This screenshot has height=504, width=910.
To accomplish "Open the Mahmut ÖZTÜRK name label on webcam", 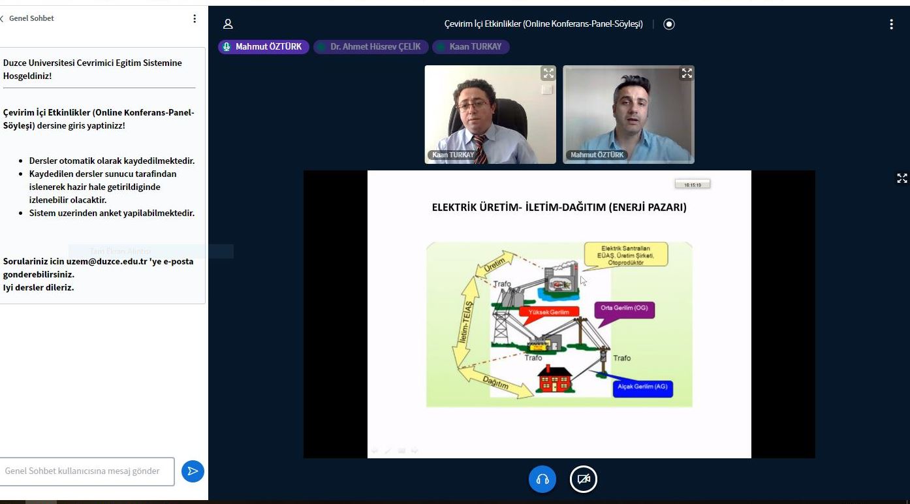I will coord(597,155).
